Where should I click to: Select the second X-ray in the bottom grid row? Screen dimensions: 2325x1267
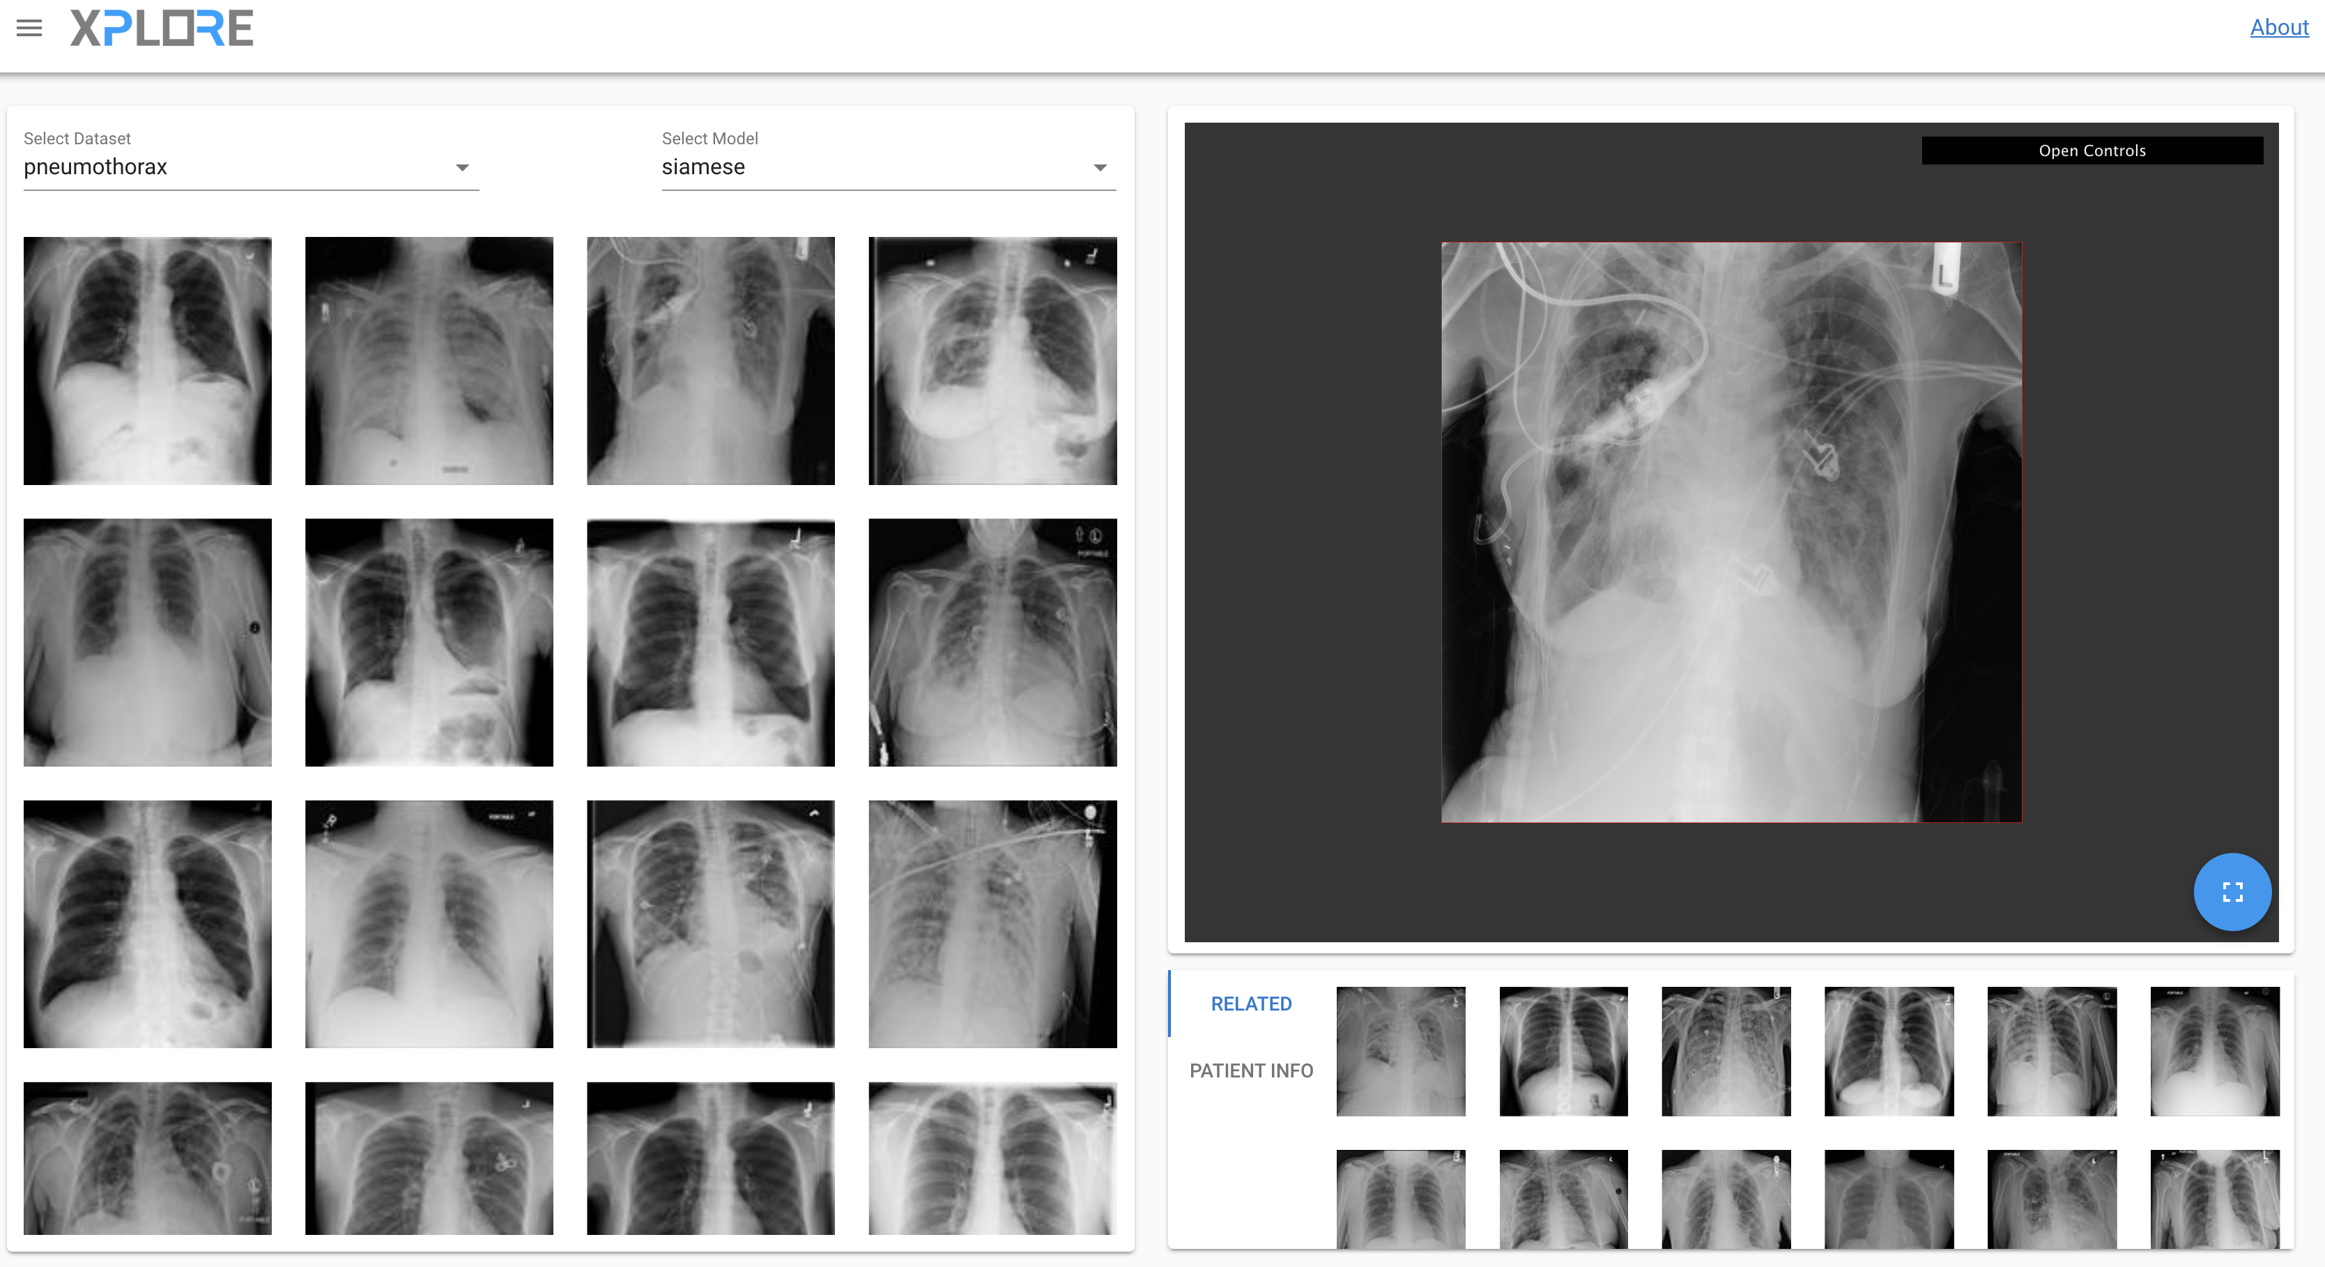[x=429, y=1158]
